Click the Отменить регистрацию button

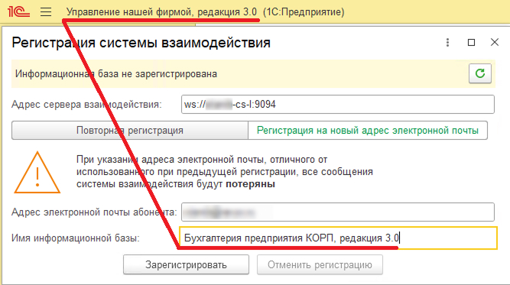(320, 264)
